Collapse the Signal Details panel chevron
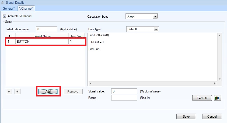Image resolution: width=227 pixels, height=123 pixels. pyautogui.click(x=3, y=2)
